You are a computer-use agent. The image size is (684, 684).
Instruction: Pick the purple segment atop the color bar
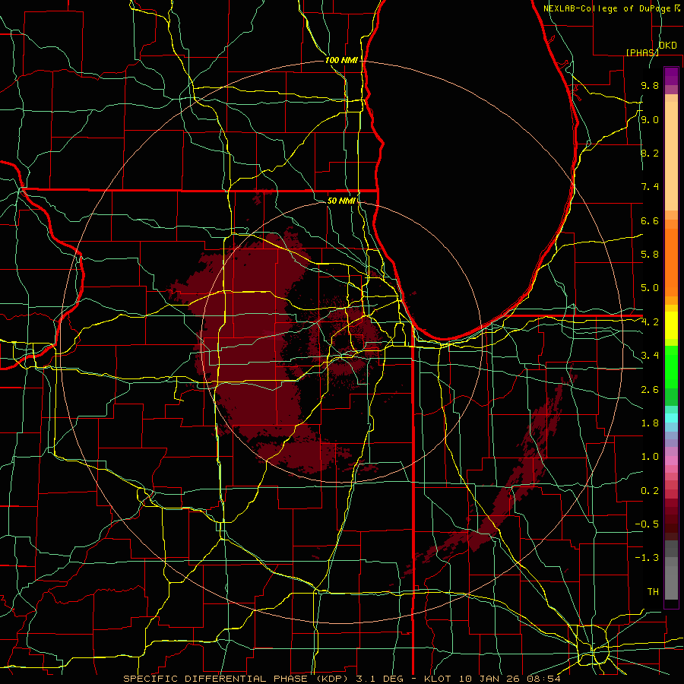(x=671, y=76)
